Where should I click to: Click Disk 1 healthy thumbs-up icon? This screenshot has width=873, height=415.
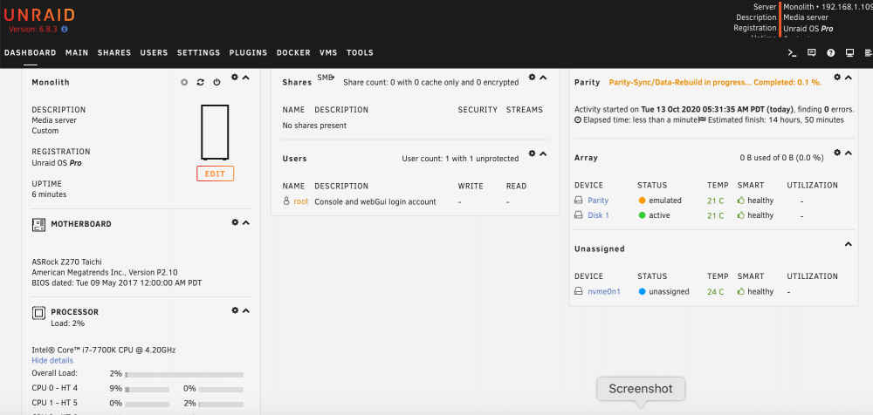(x=741, y=214)
